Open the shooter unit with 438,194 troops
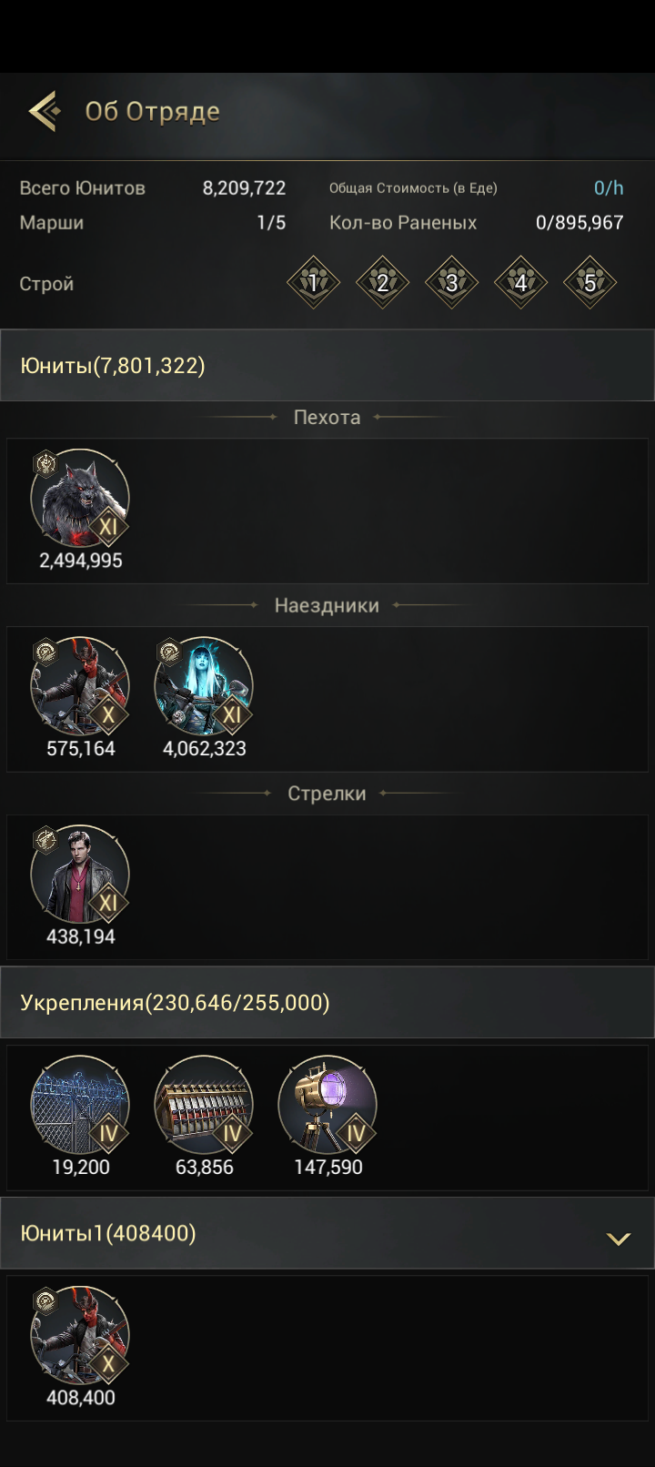 (x=80, y=875)
